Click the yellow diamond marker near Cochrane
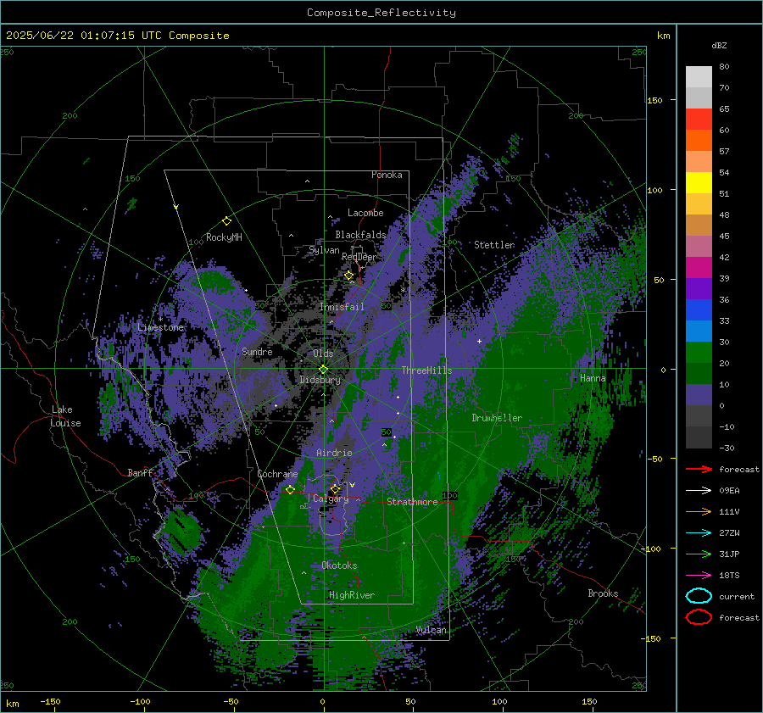 (x=290, y=489)
